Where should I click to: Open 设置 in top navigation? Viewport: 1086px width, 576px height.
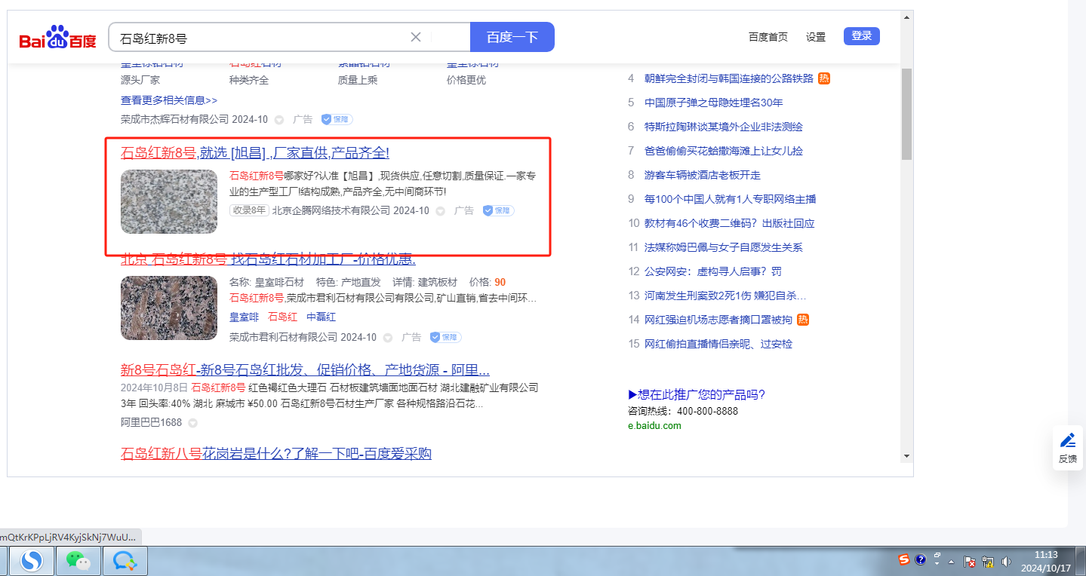click(815, 37)
